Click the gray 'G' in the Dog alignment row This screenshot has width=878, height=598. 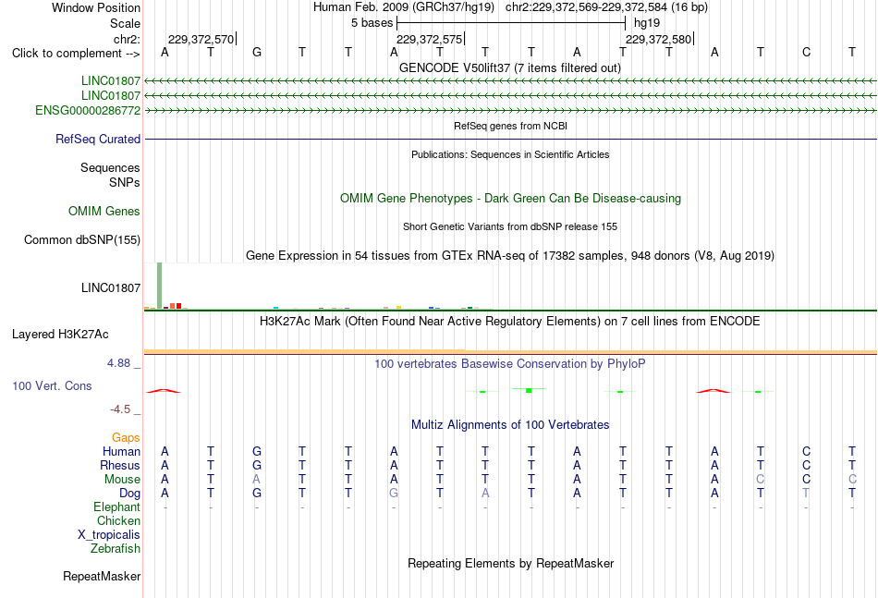395,494
